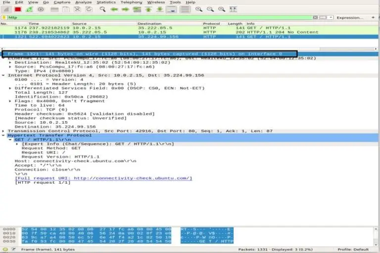380x253 pixels.
Task: Add a filter button with plus icon
Action: (373, 17)
